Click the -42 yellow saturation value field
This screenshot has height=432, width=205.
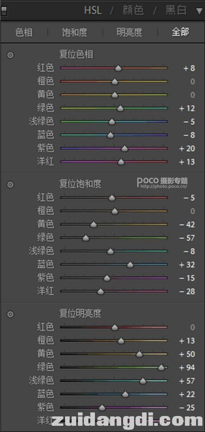[x=187, y=225]
